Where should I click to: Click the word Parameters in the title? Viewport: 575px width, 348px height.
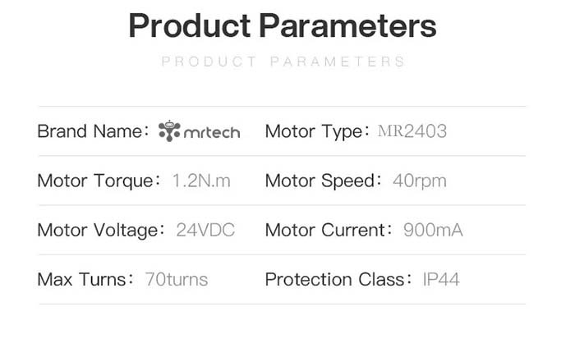click(x=347, y=25)
